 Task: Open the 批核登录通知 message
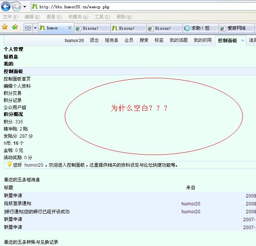tap(18, 203)
